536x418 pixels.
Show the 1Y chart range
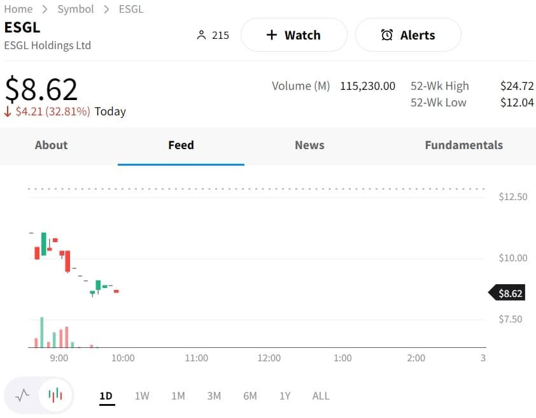click(x=285, y=396)
